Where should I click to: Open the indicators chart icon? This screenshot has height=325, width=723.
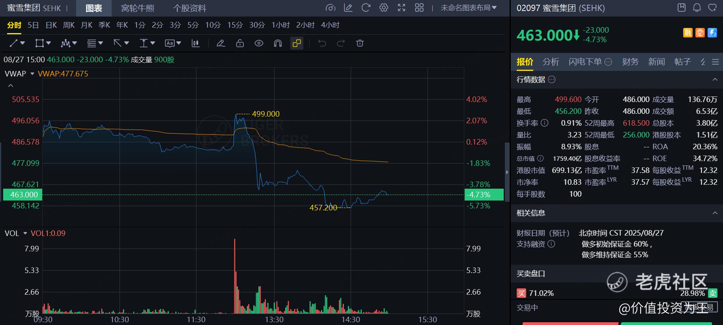coord(196,43)
